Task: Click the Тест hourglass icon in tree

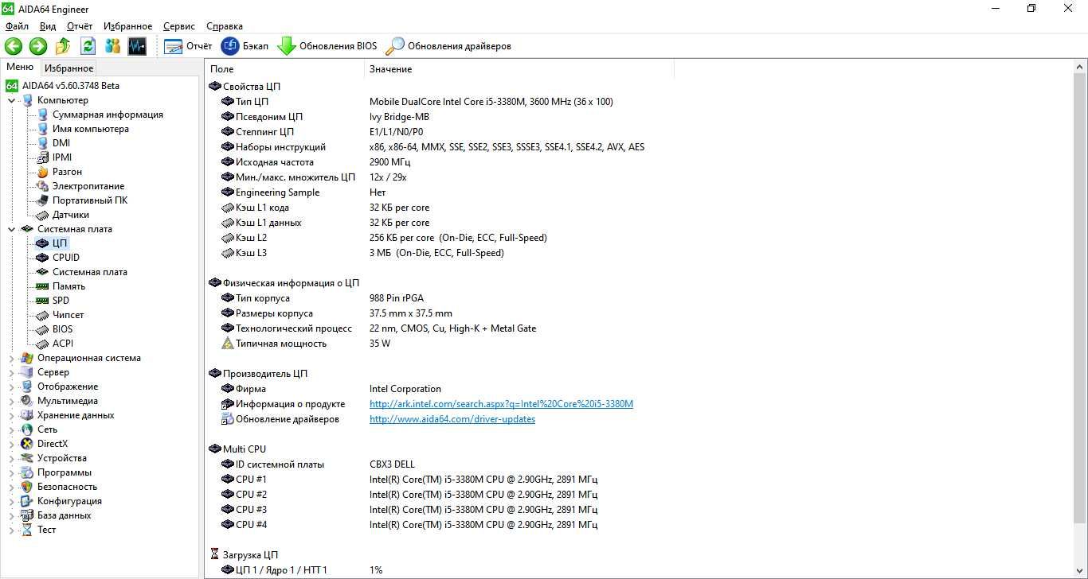Action: tap(27, 530)
